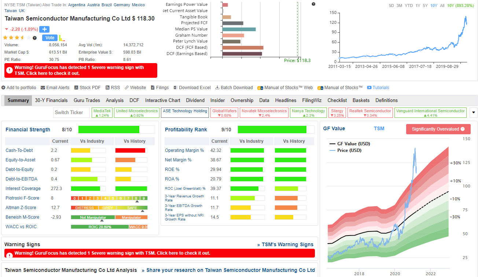Image resolution: width=478 pixels, height=277 pixels.
Task: Open the Insider tab
Action: pyautogui.click(x=218, y=100)
